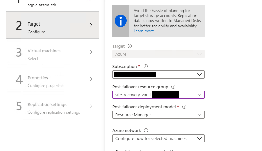
Task: Click chevron arrow on Replication settings step
Action: 91,106
